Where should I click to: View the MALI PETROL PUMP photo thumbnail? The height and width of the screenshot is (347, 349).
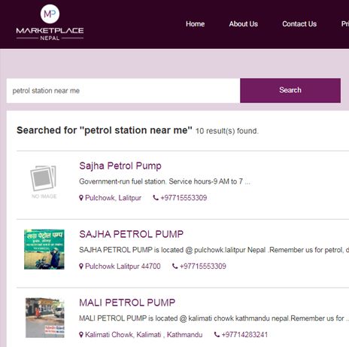pyautogui.click(x=45, y=318)
